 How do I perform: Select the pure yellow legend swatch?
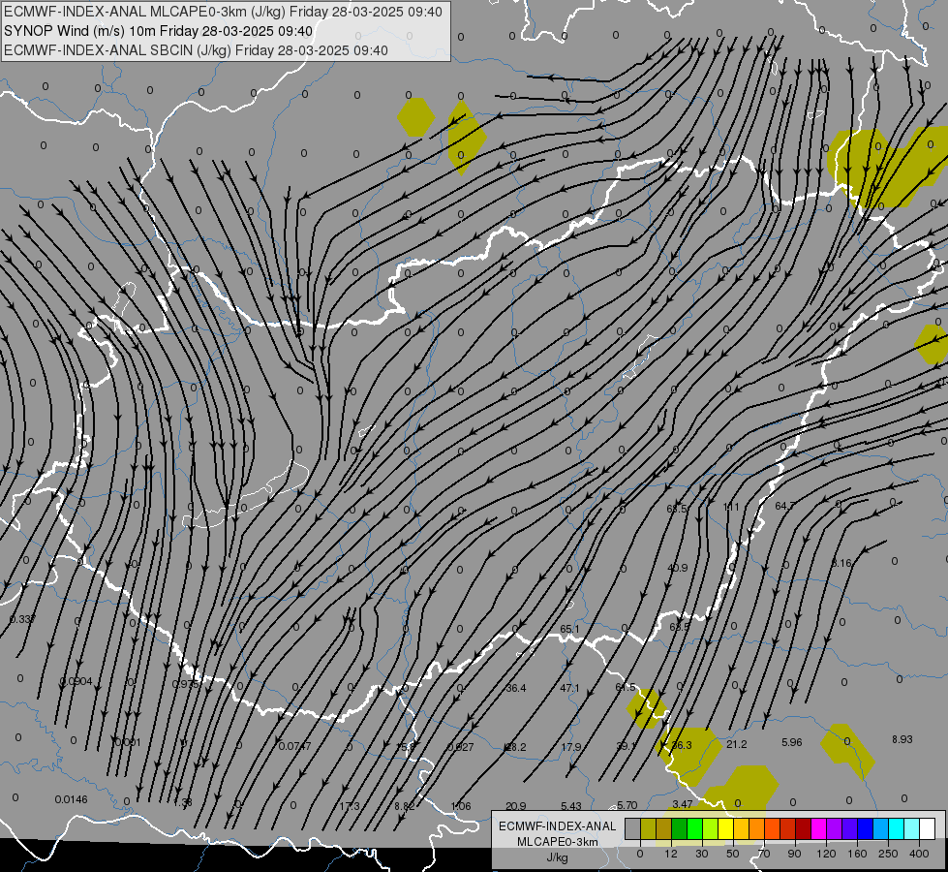(726, 828)
